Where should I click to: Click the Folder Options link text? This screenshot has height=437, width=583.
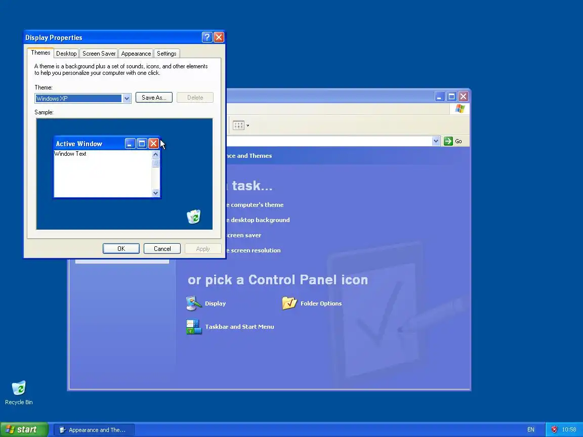click(321, 303)
